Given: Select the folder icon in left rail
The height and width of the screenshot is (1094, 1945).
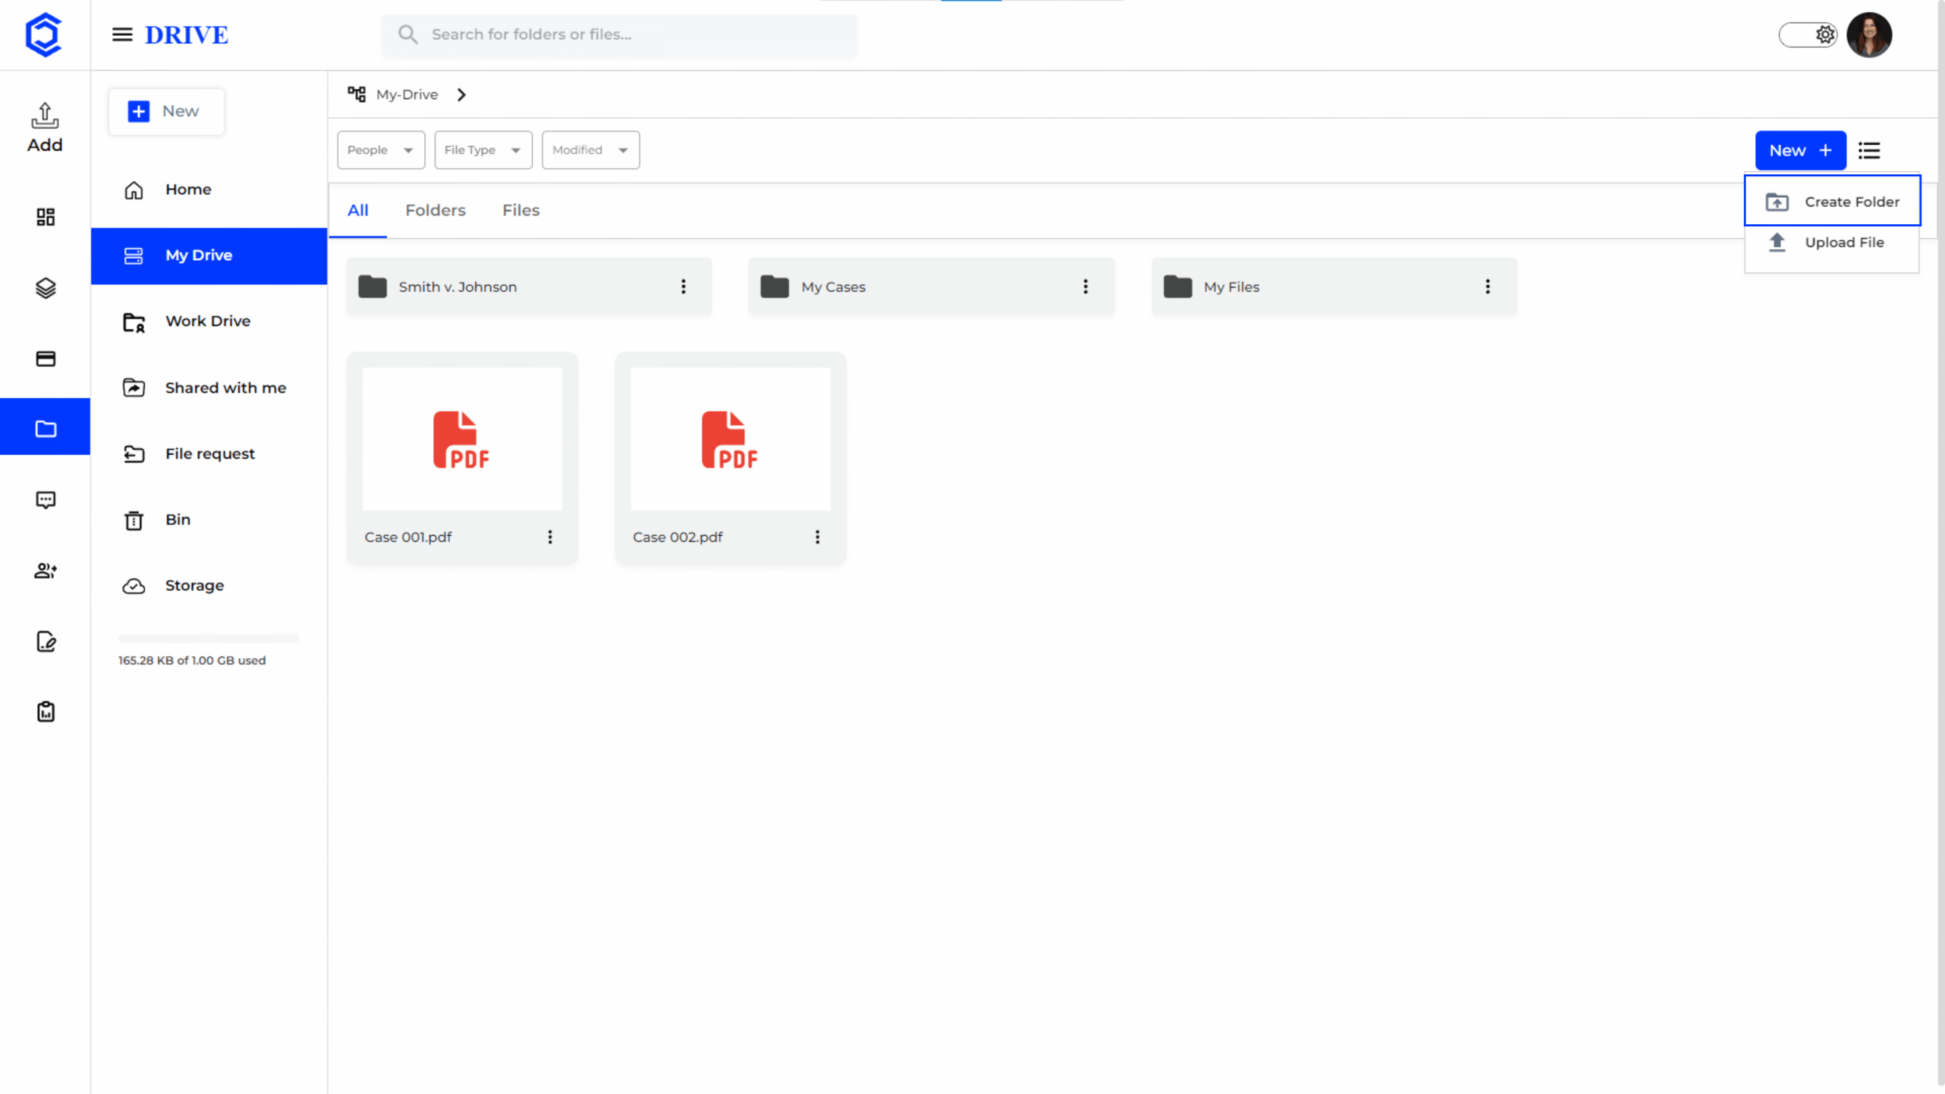Looking at the screenshot, I should (x=45, y=429).
